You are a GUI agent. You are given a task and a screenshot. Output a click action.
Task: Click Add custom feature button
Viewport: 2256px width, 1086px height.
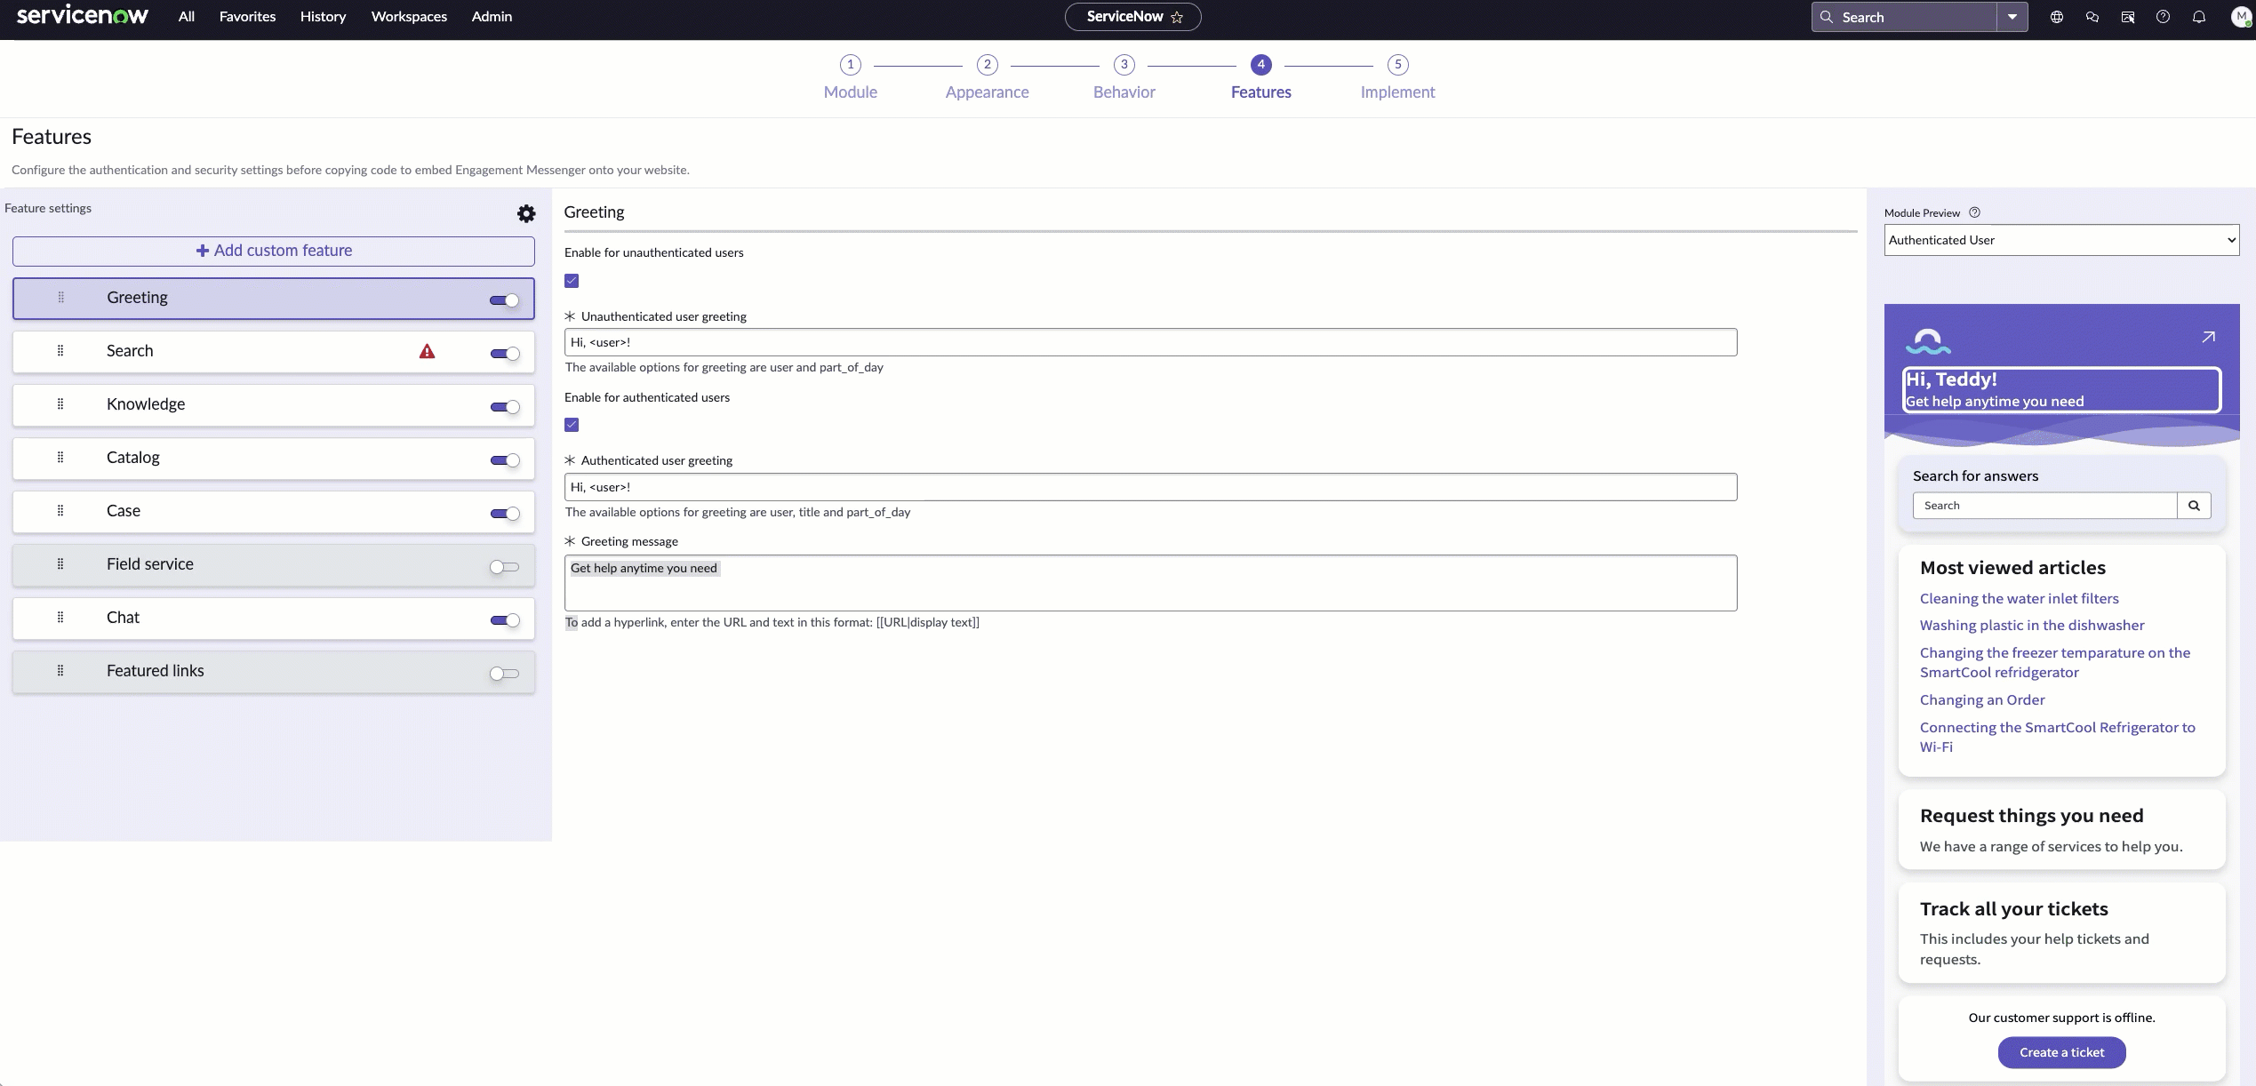tap(274, 251)
